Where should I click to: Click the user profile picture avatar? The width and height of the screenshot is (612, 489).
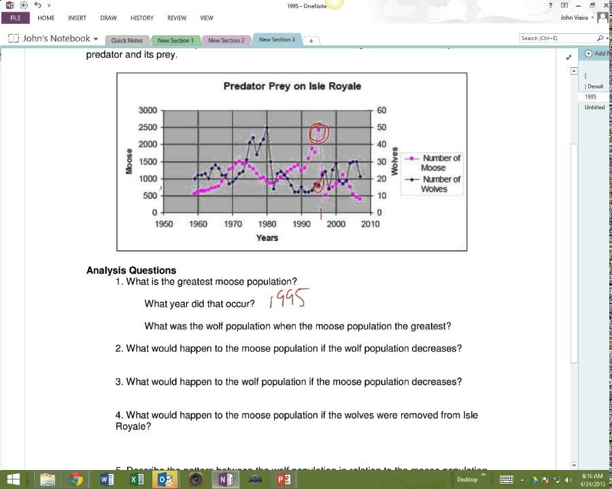tap(602, 18)
